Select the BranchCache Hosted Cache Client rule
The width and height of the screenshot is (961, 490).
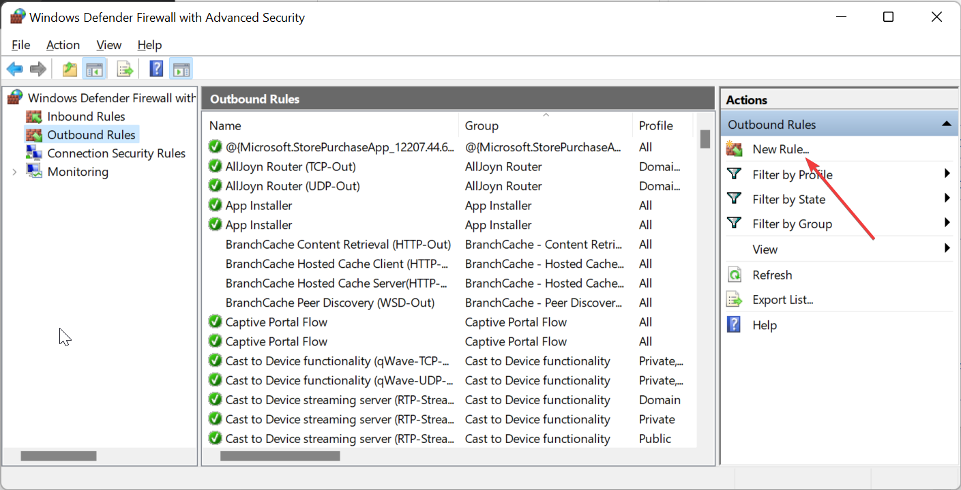tap(336, 264)
